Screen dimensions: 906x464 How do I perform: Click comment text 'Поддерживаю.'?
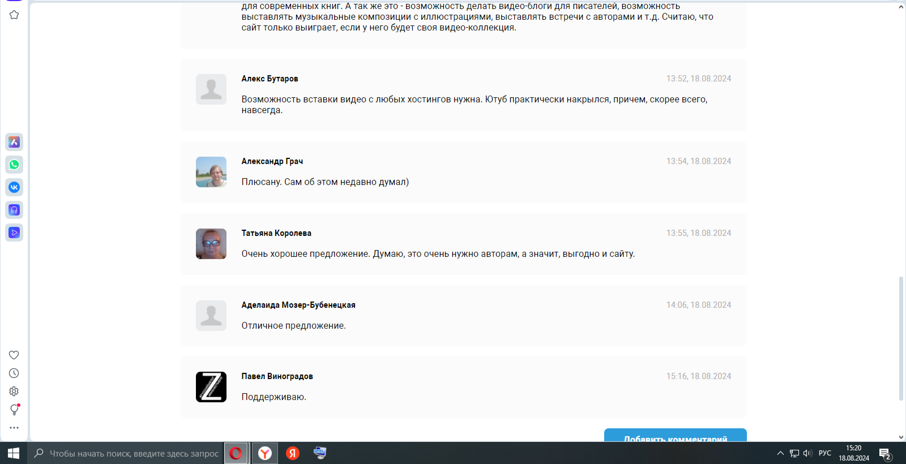(x=273, y=397)
